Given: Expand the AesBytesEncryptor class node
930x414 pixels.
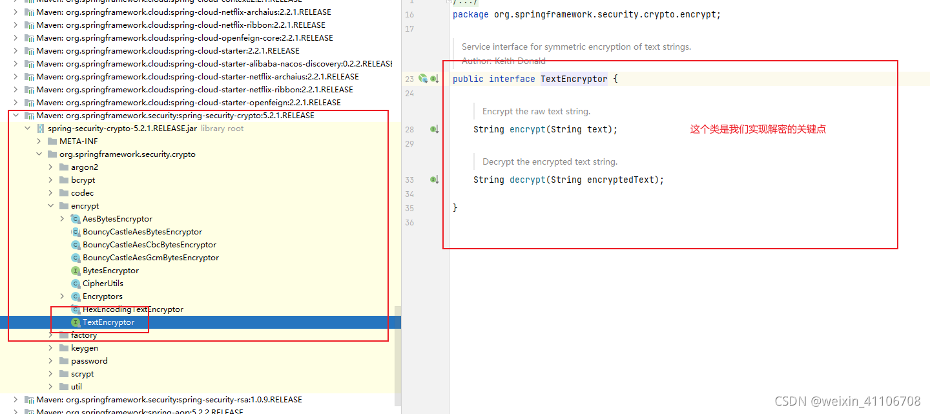Looking at the screenshot, I should click(x=63, y=219).
